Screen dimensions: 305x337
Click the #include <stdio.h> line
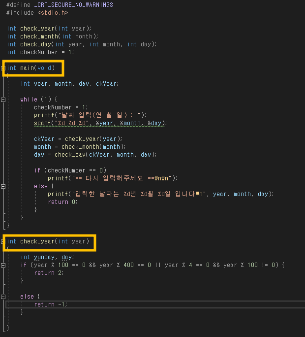click(37, 13)
